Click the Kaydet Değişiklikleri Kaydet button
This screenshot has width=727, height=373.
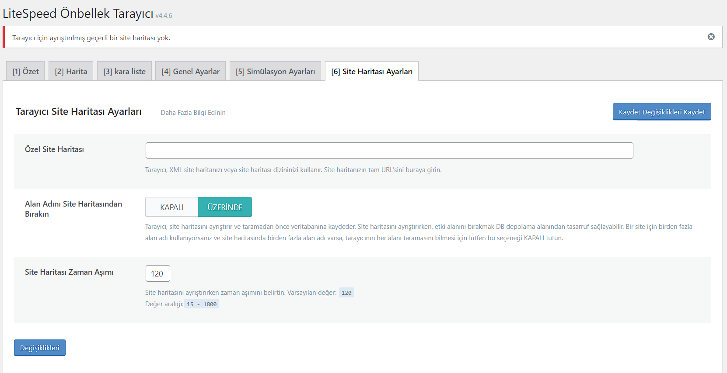click(662, 112)
